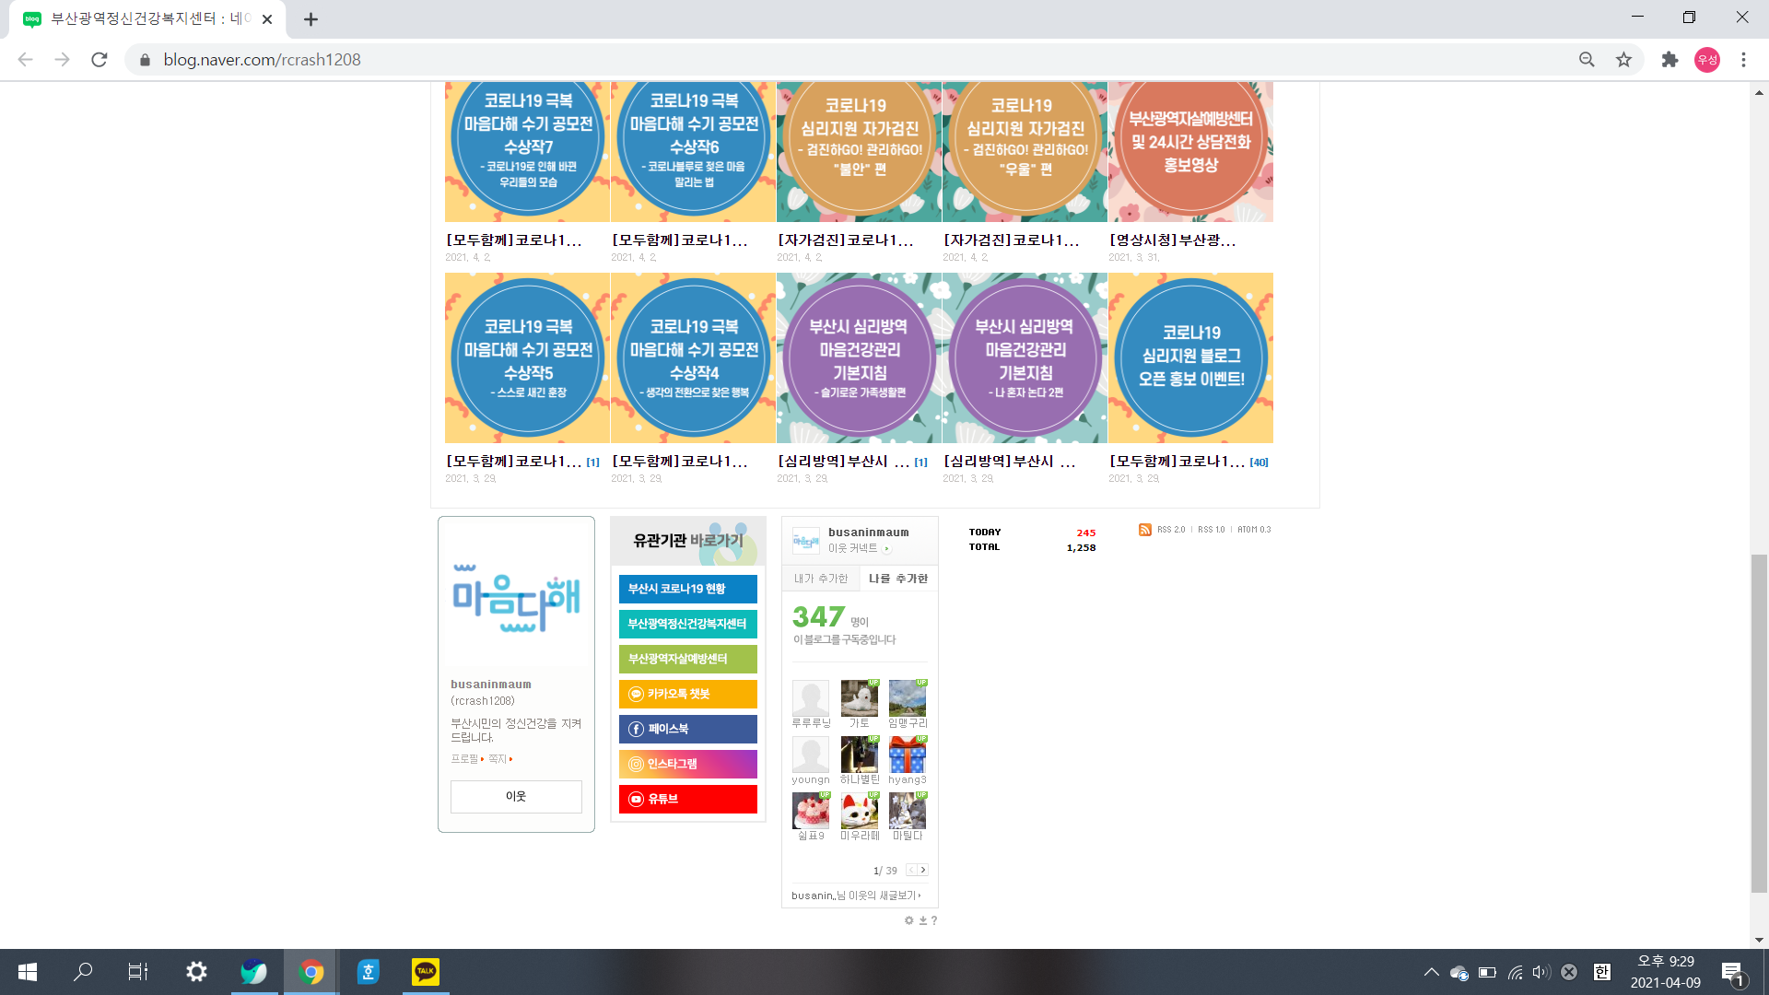
Task: Click the widget settings gear icon
Action: (908, 920)
